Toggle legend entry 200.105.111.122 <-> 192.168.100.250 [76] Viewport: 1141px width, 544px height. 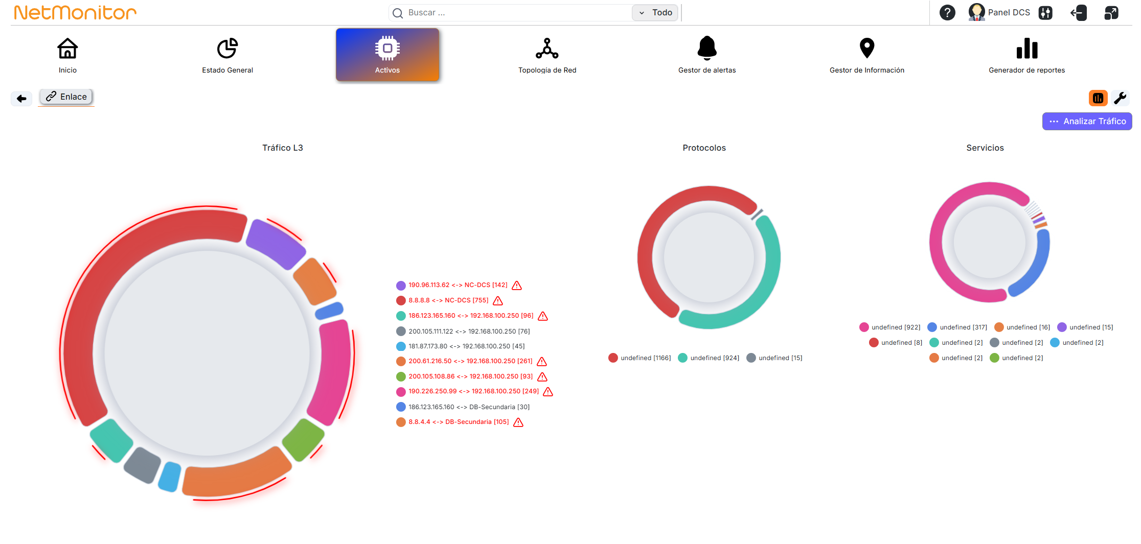point(463,332)
